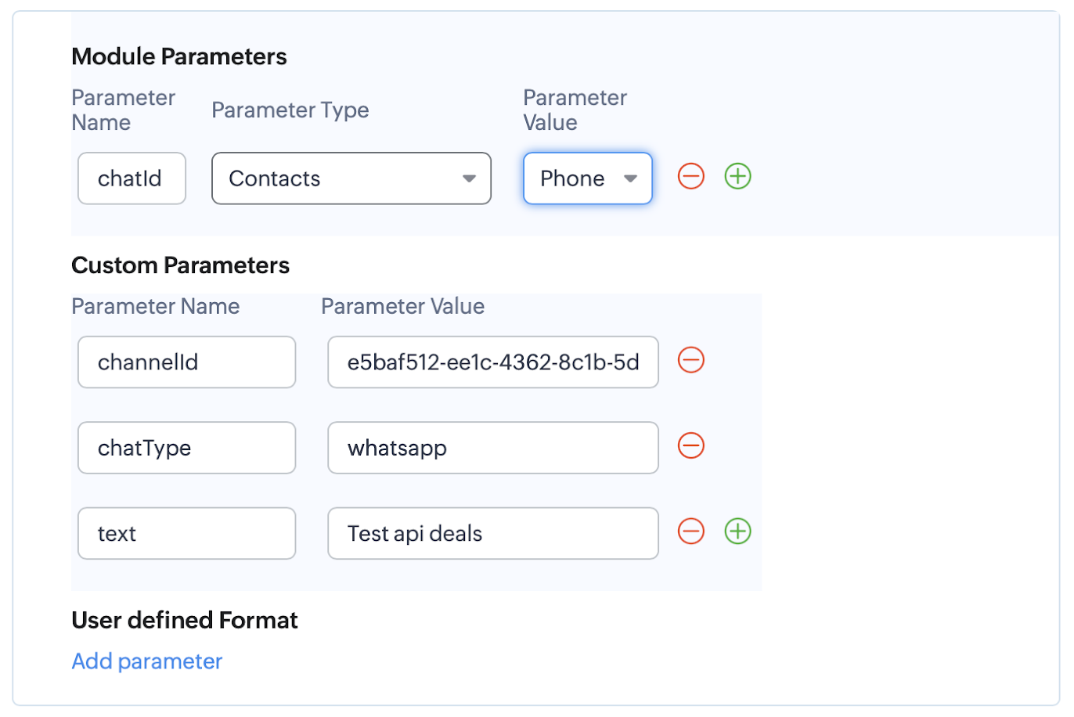Click the Module Parameters heading

point(179,56)
